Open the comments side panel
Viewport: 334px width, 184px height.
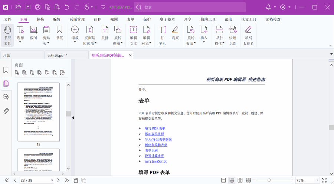[6, 97]
